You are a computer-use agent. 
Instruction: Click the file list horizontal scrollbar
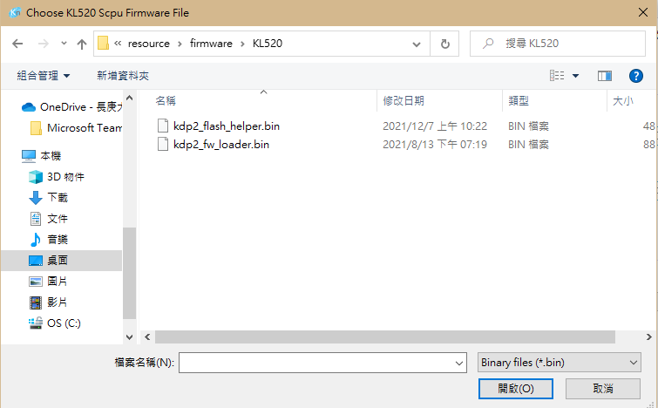(385, 337)
